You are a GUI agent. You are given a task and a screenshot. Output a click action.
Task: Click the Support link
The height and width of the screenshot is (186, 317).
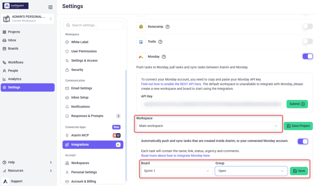tap(17, 181)
